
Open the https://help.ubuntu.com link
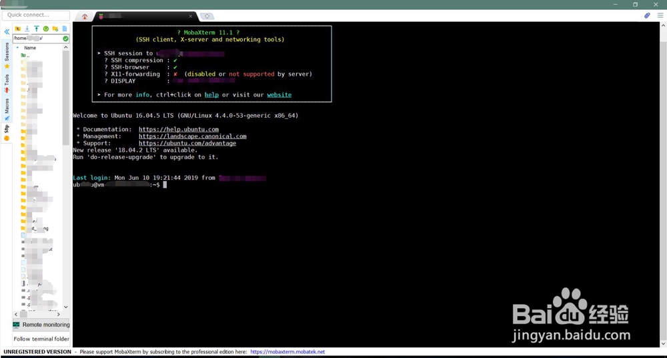[x=179, y=129]
